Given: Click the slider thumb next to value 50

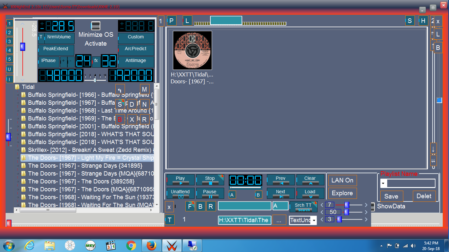Looking at the screenshot, I should 346,212.
